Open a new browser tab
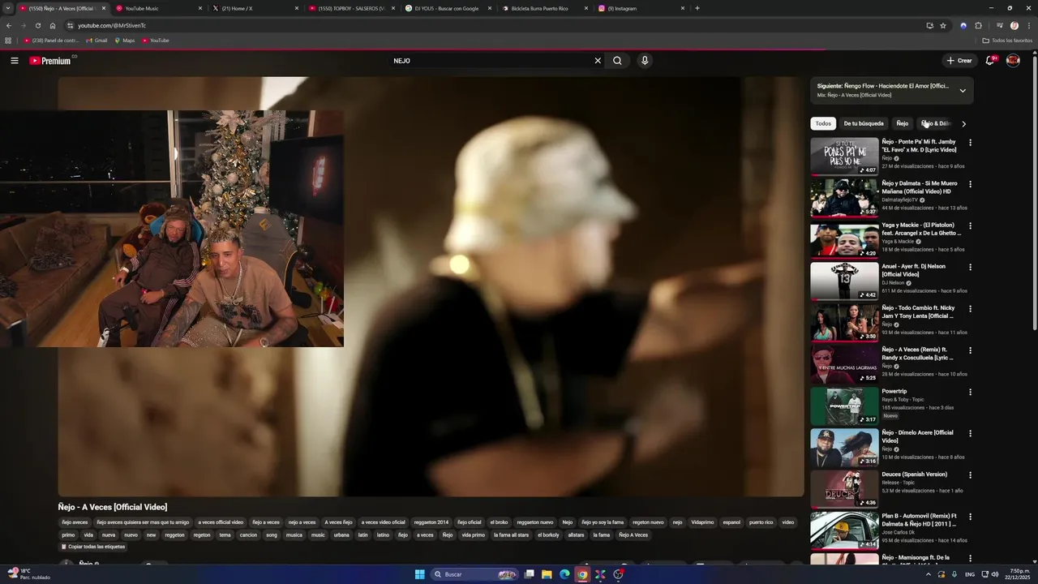Viewport: 1038px width, 584px height. coord(697,8)
